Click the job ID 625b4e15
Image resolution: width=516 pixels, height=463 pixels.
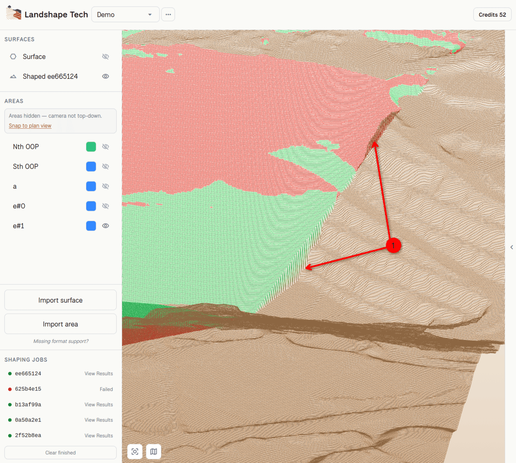pyautogui.click(x=28, y=389)
